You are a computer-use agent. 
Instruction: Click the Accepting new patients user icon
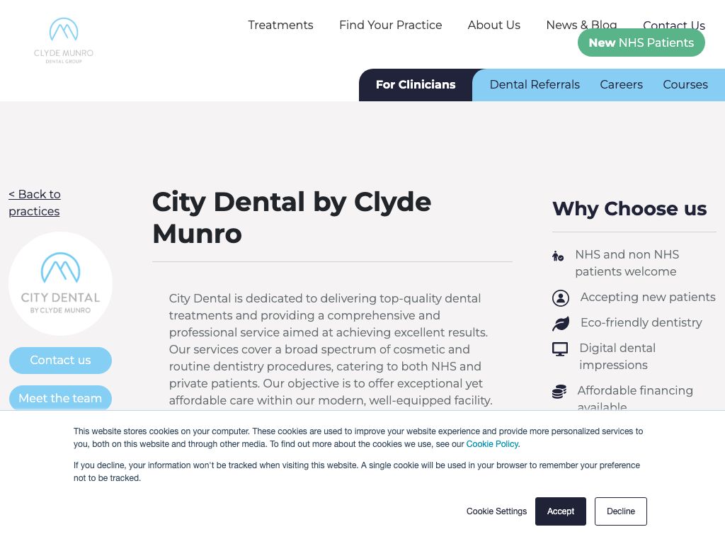pos(561,298)
